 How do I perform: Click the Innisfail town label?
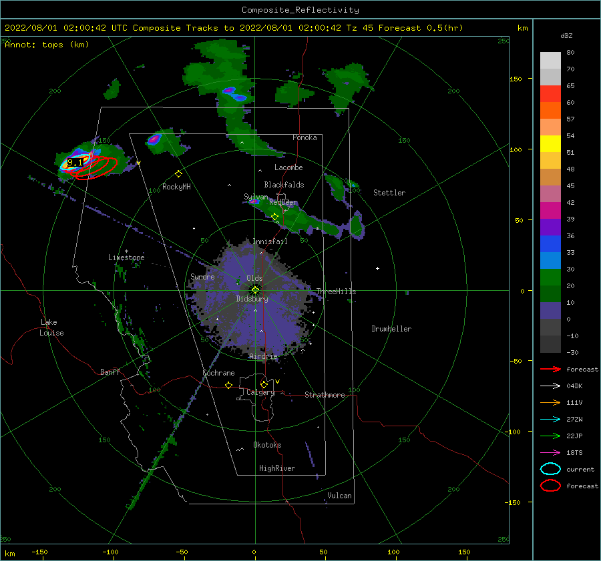pyautogui.click(x=270, y=241)
